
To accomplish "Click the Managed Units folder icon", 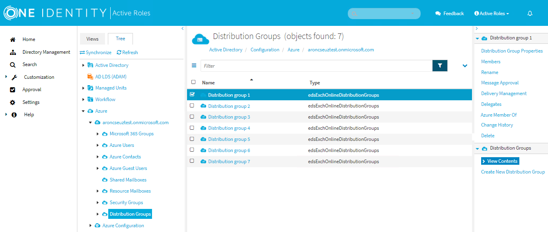I will click(90, 88).
